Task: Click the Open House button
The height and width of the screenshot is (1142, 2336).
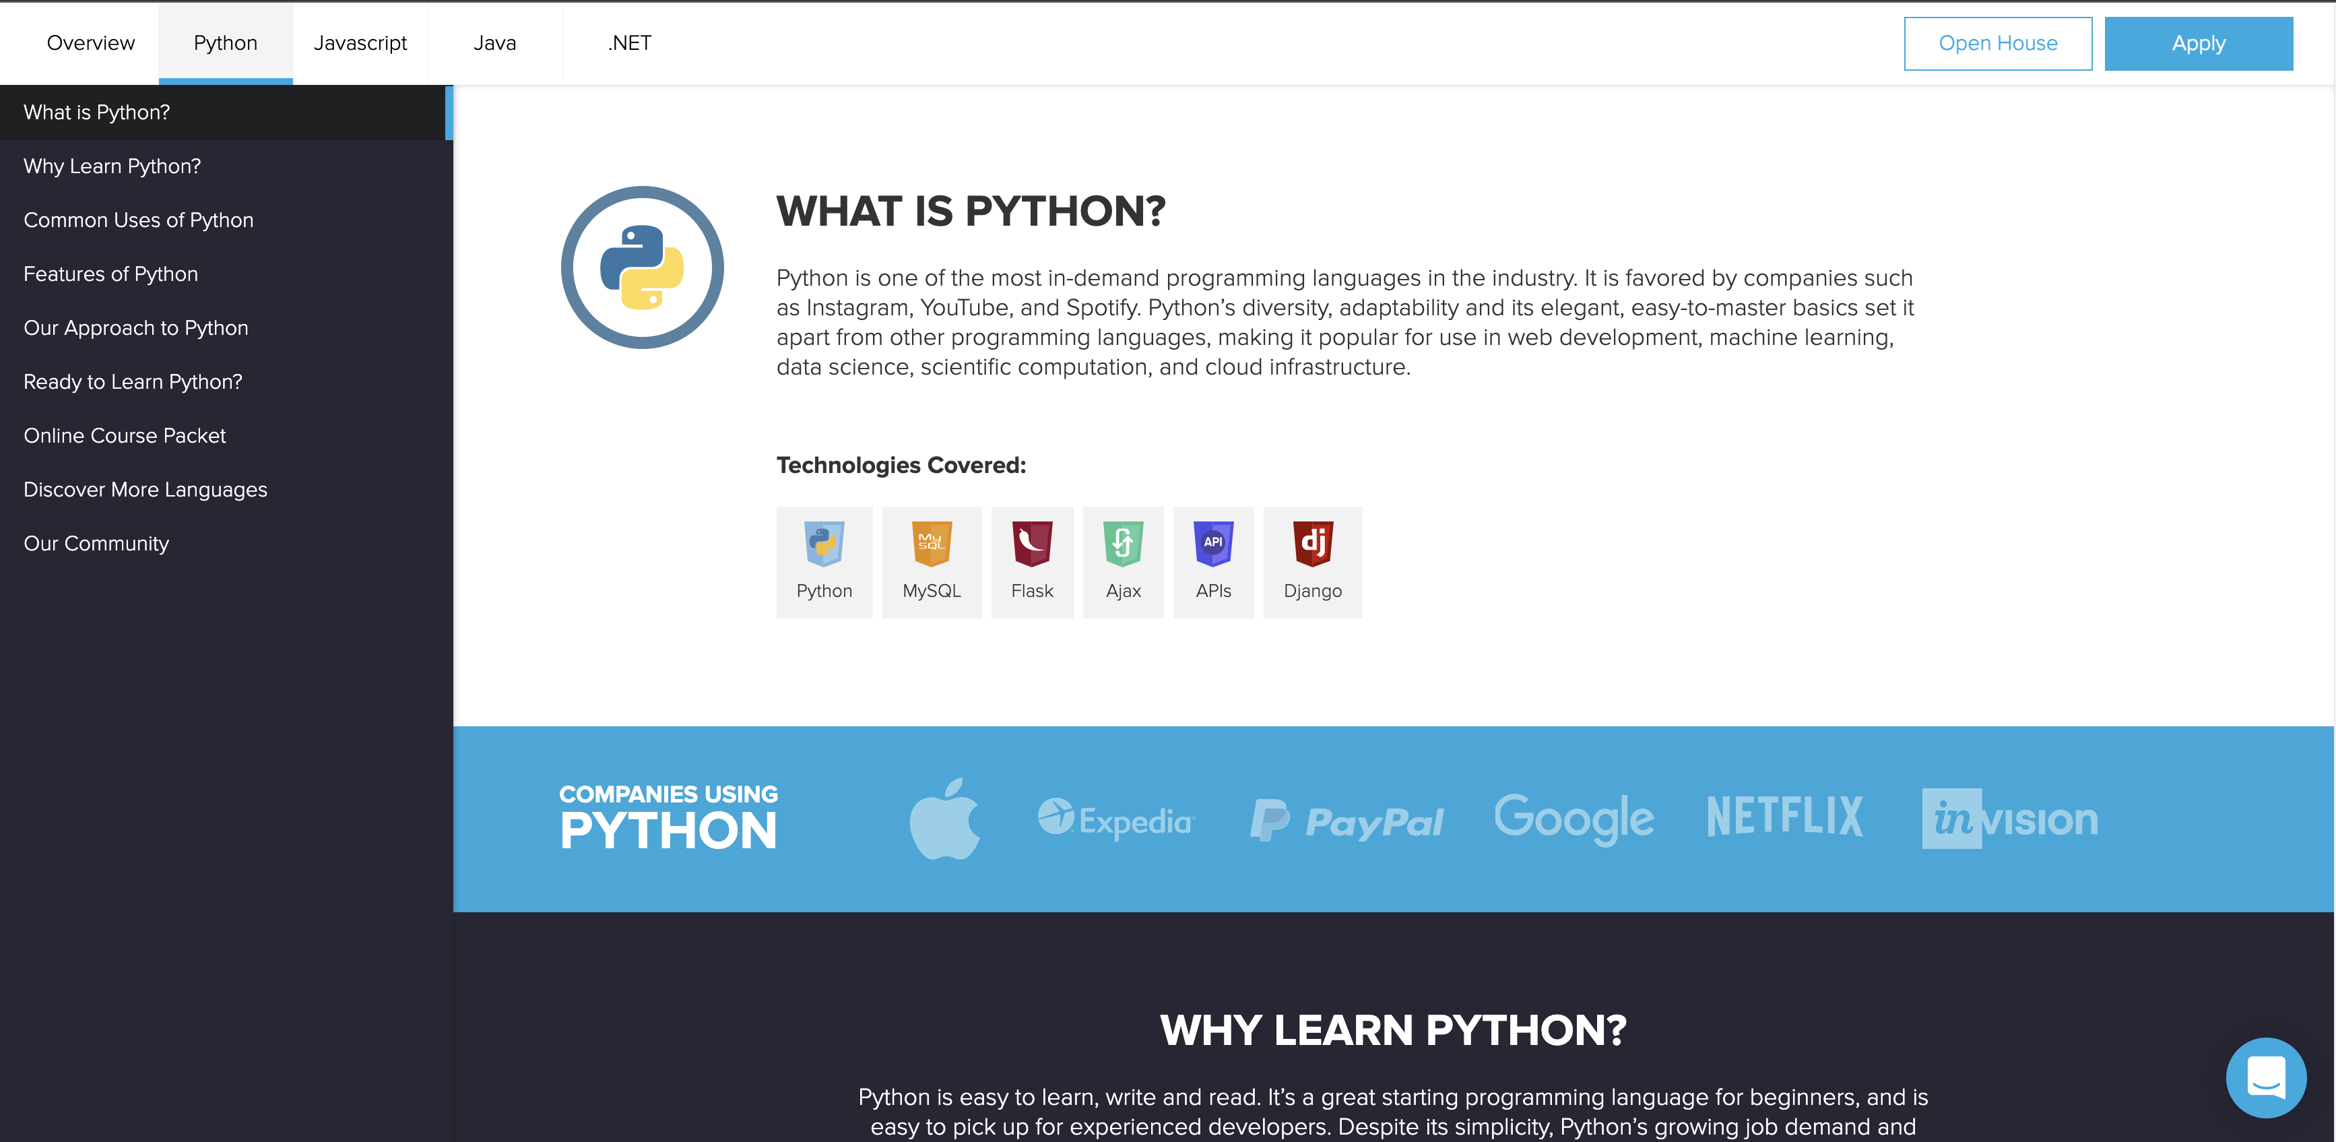Action: point(1997,42)
